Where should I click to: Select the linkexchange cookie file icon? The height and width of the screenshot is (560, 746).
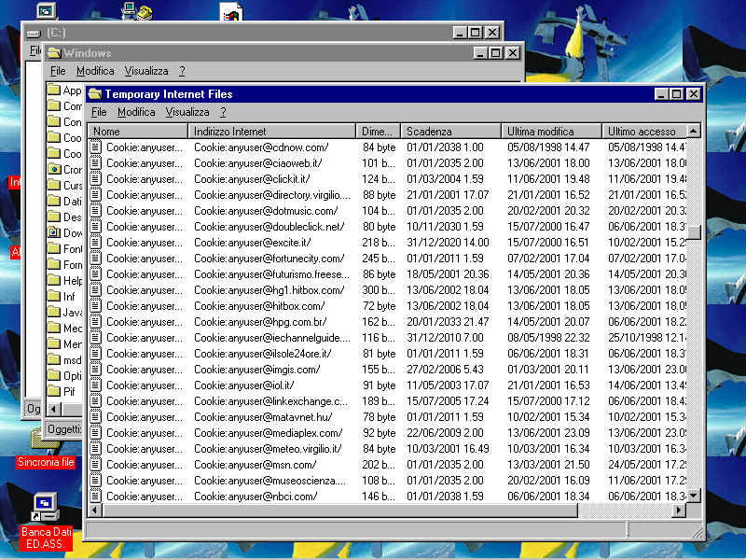pyautogui.click(x=96, y=401)
